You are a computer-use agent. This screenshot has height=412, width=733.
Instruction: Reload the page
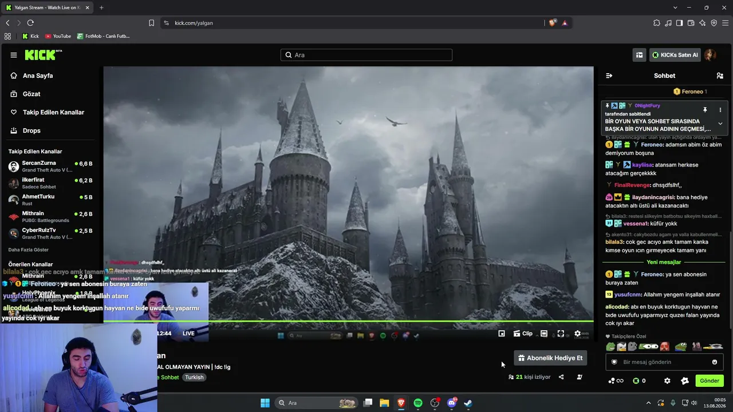pyautogui.click(x=30, y=23)
